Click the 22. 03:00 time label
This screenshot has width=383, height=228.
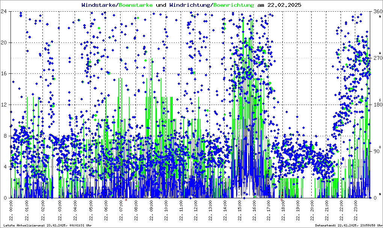[59, 210]
